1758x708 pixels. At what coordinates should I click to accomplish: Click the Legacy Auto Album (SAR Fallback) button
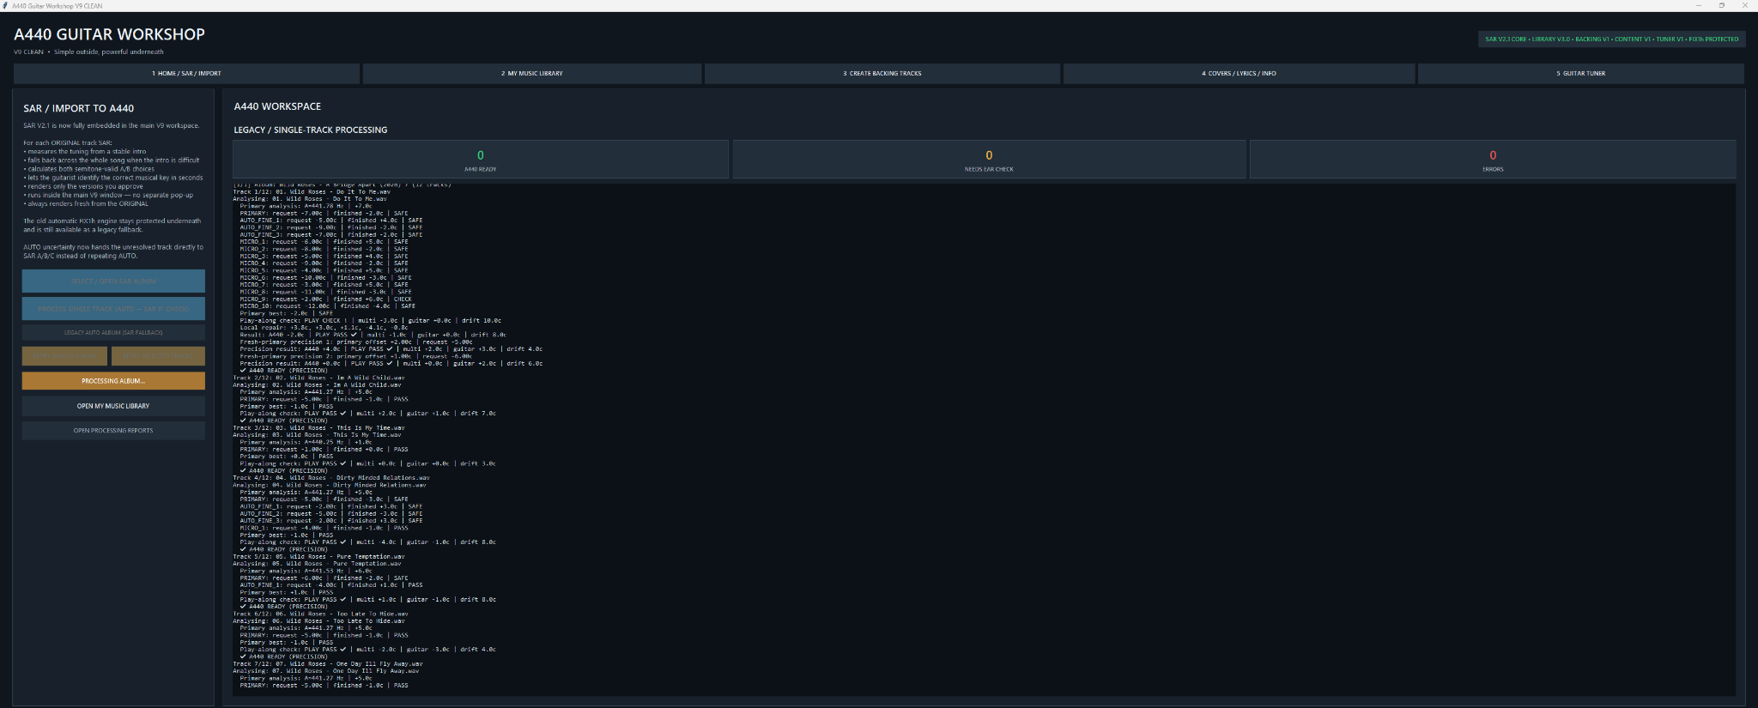tap(113, 333)
